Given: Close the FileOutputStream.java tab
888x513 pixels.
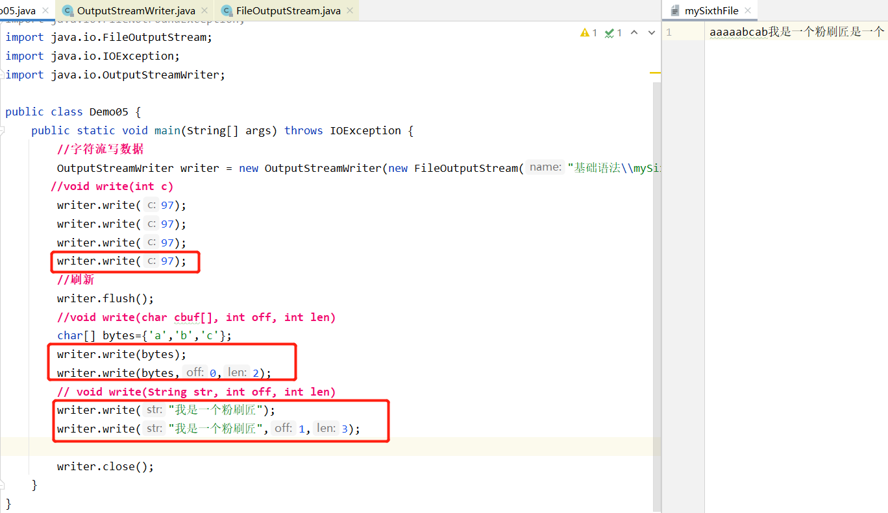Looking at the screenshot, I should coord(349,10).
